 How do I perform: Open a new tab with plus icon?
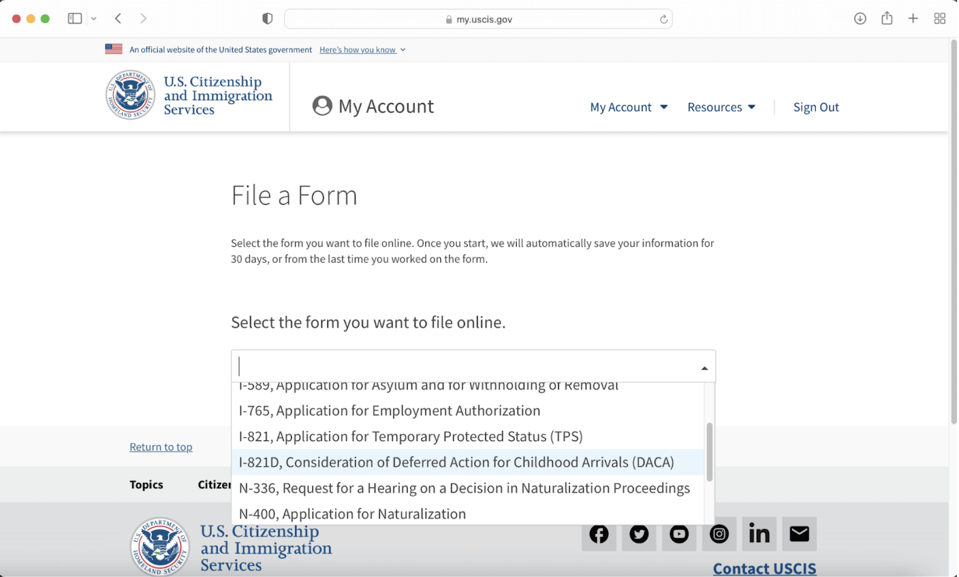click(913, 18)
